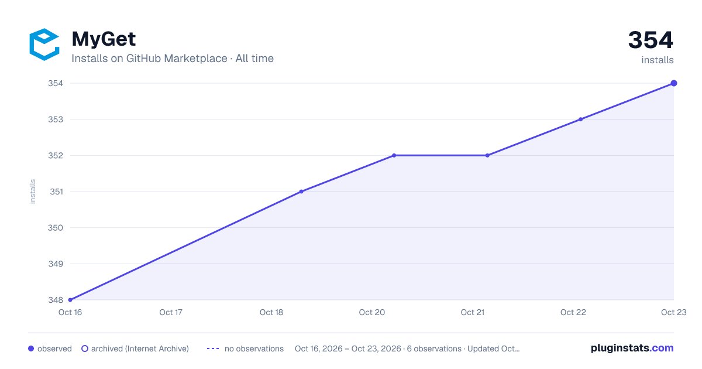Screen dimensions: 702x369
Task: Select subtitle 'Installs on GitHub Marketplace · All time'
Action: [173, 59]
